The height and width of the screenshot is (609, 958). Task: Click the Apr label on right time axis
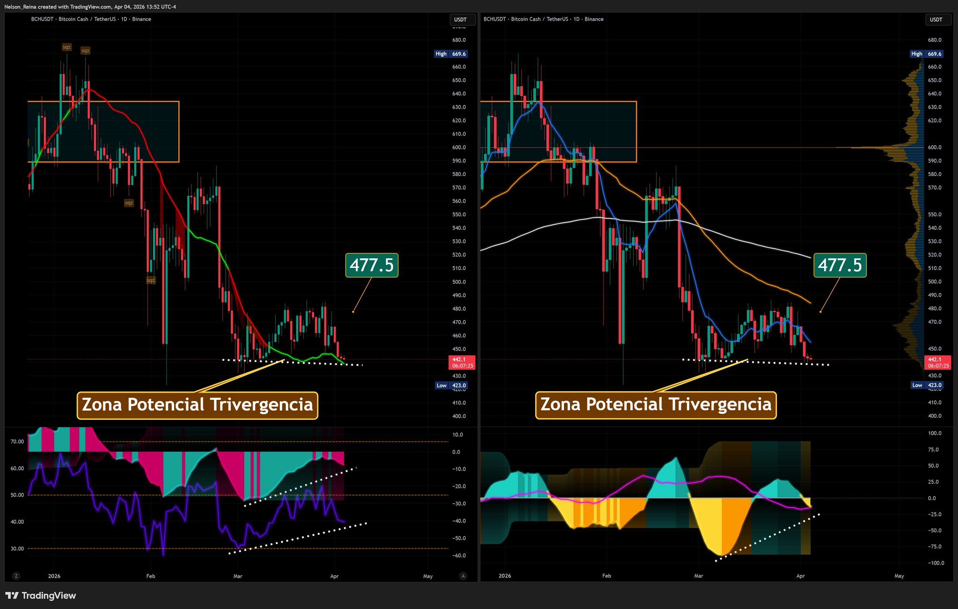(800, 576)
